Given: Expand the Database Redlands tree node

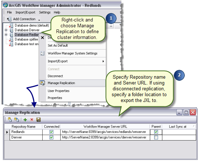Looking at the screenshot, I should [x=6, y=35].
